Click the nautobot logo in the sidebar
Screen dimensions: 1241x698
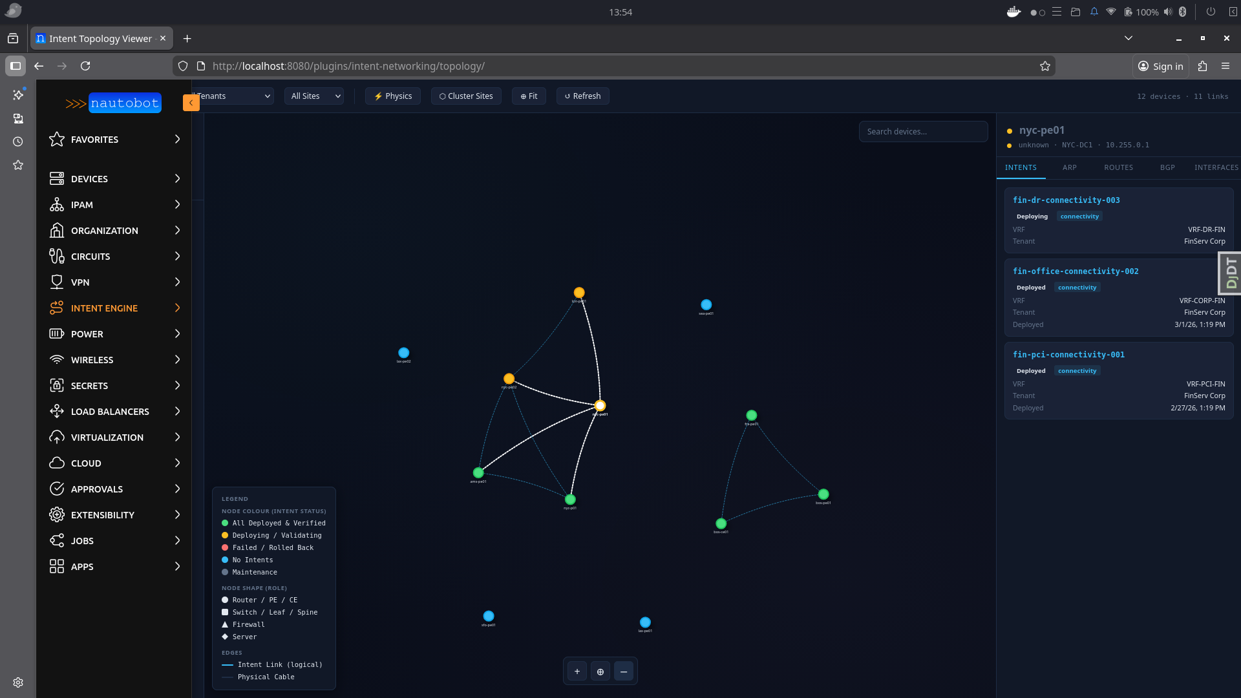pyautogui.click(x=124, y=103)
